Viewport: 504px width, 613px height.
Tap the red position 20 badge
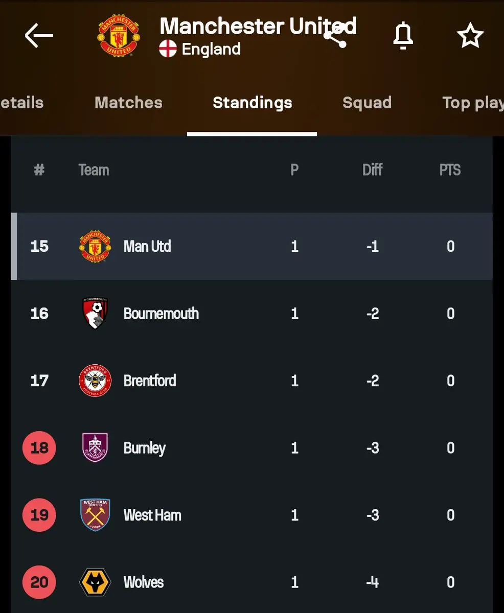(39, 582)
